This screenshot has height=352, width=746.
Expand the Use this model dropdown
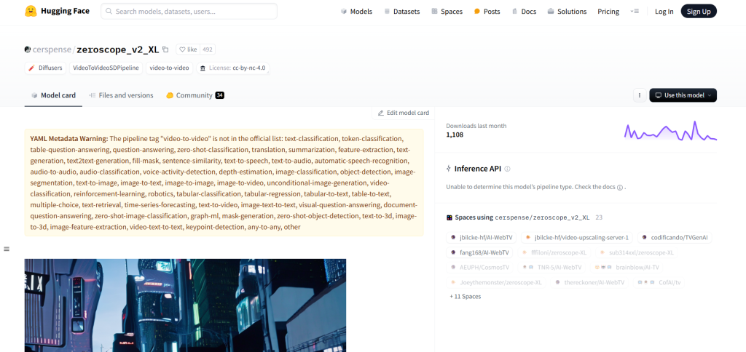(x=683, y=95)
